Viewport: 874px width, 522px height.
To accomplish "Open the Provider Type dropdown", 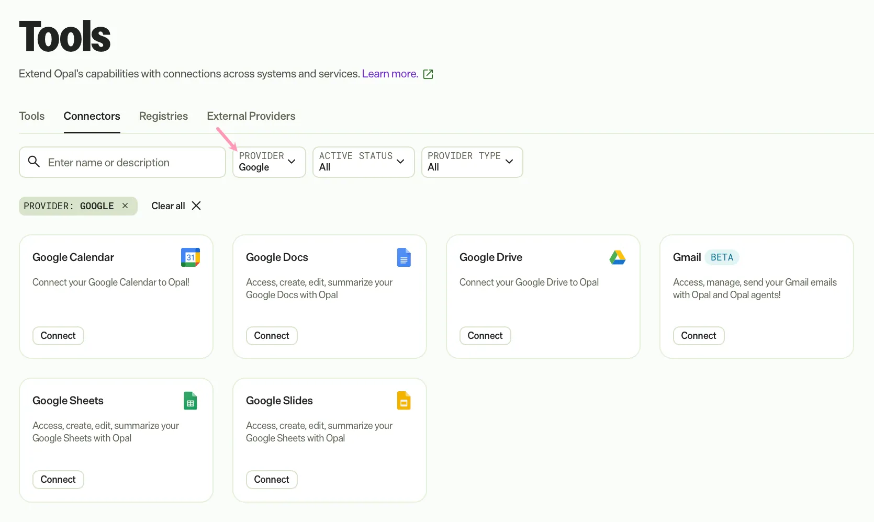I will pos(472,162).
